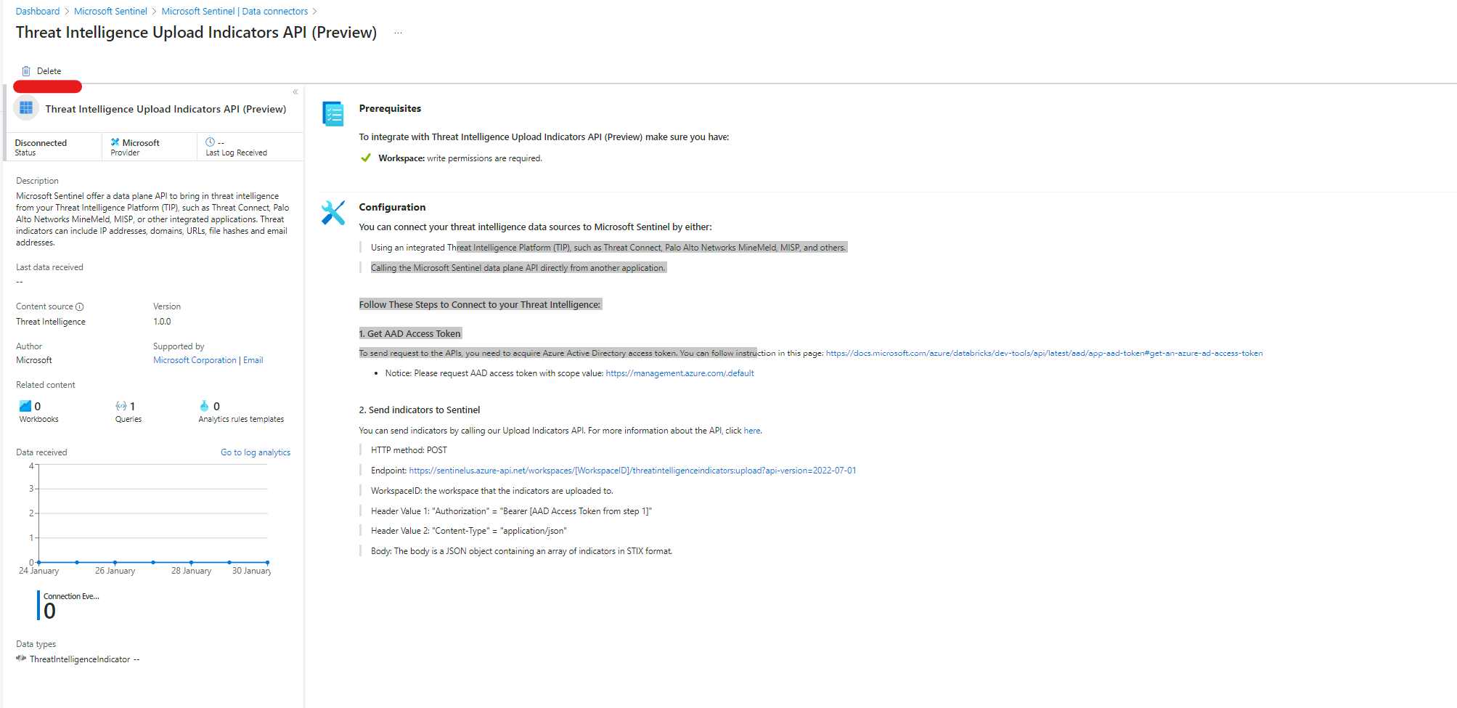Viewport: 1457px width, 708px height.
Task: Click the Prerequisites heading
Action: click(390, 108)
